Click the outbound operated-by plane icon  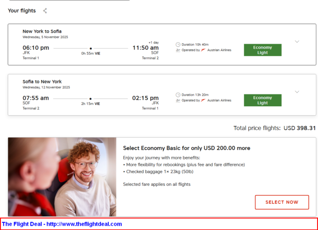click(178, 50)
